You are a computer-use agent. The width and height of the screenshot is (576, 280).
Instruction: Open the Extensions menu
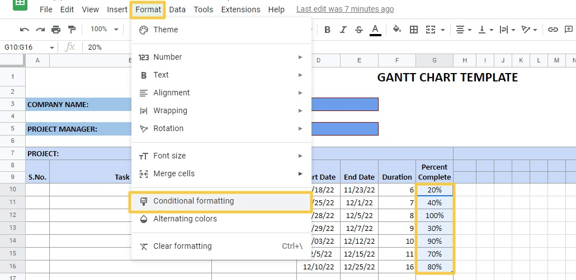click(x=240, y=9)
